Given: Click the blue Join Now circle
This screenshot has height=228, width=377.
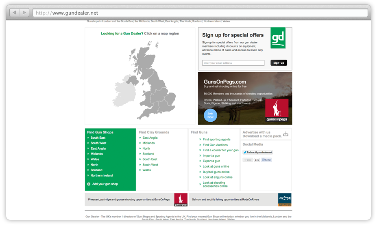Looking at the screenshot, I should coord(210,115).
